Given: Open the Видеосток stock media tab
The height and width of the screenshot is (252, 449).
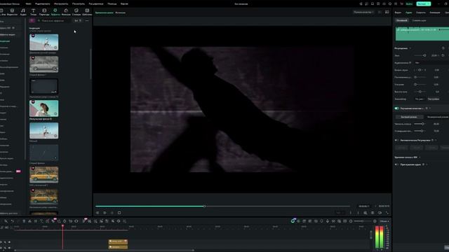Looking at the screenshot, I should 12,12.
